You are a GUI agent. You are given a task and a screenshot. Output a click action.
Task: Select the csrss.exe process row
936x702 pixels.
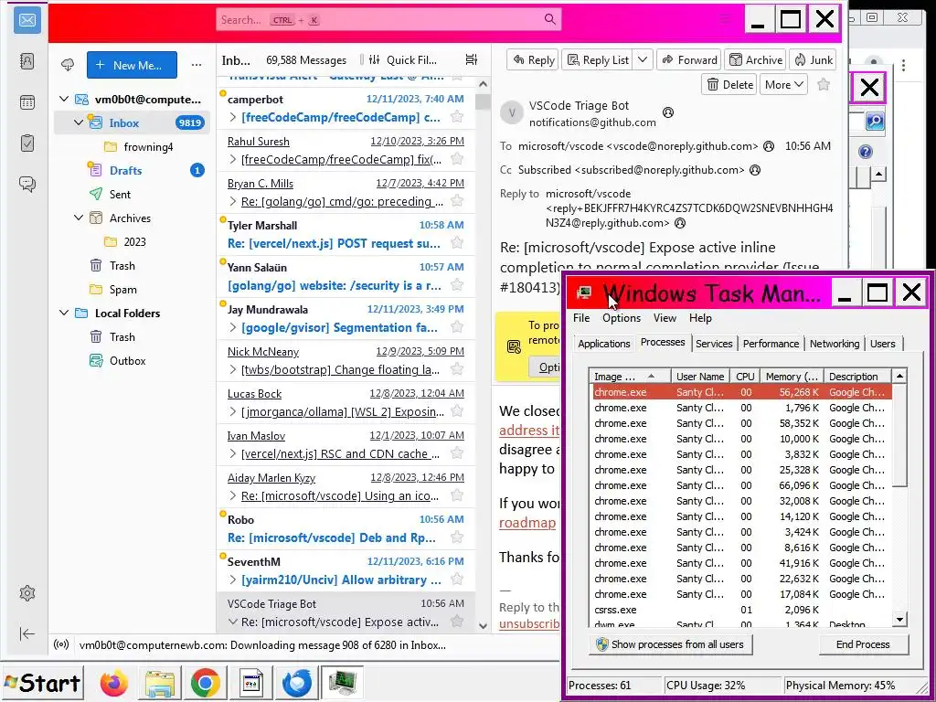point(742,610)
